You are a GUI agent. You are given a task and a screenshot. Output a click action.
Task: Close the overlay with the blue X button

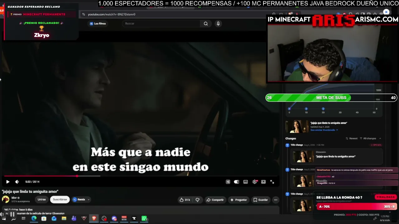(386, 12)
